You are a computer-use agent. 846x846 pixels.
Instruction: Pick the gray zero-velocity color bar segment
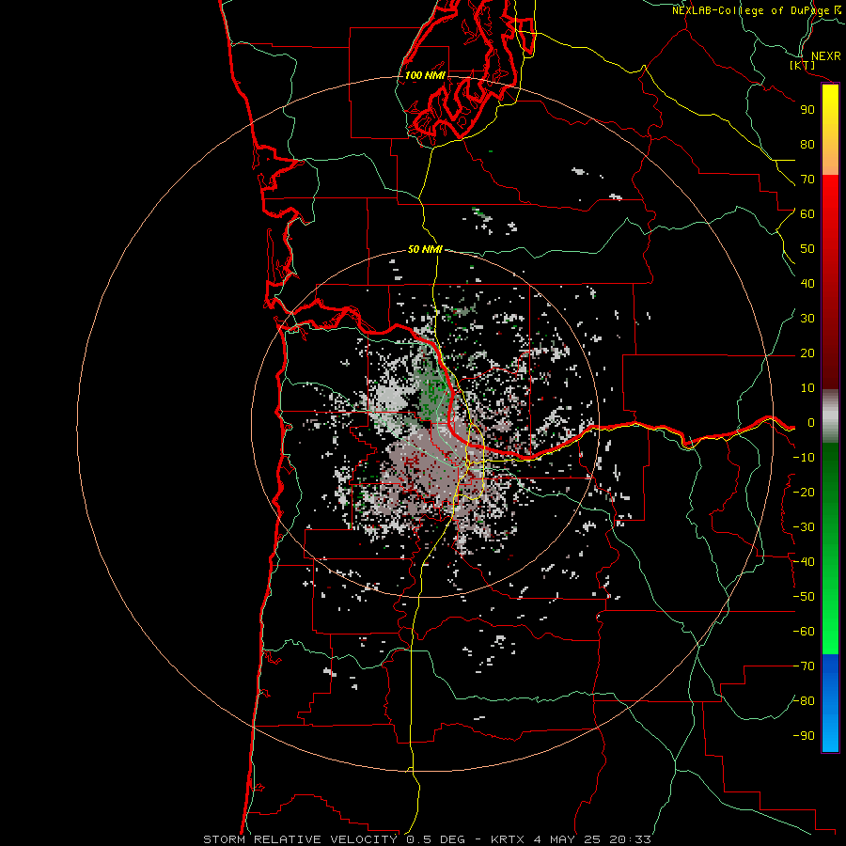(830, 416)
